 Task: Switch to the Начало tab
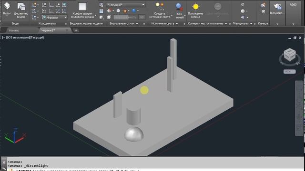(x=14, y=30)
